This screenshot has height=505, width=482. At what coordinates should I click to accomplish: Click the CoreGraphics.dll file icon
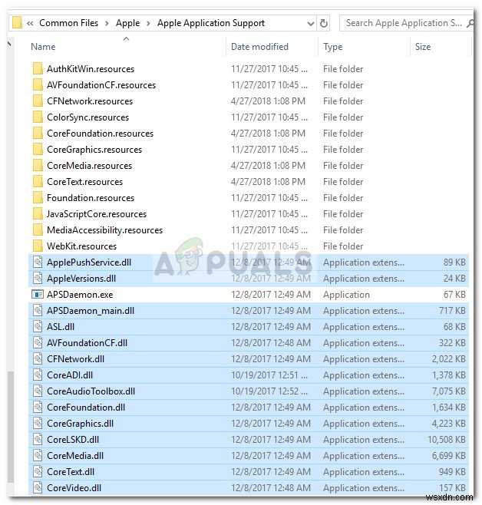(38, 423)
